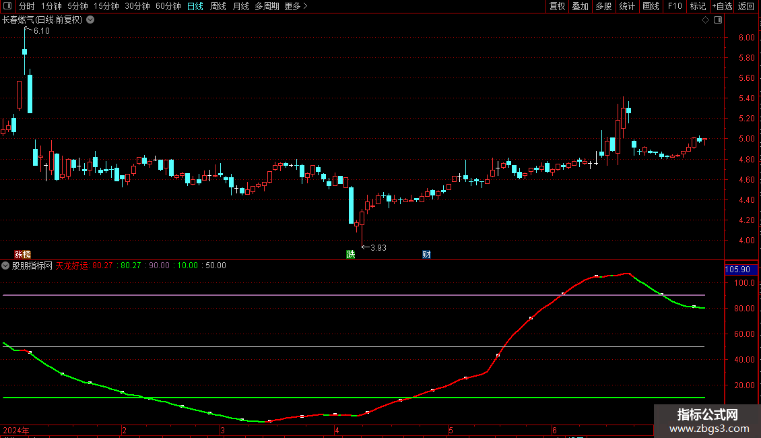Open dropdown next to 长春燃气 title
Viewport: 761px width, 438px height.
pos(90,20)
